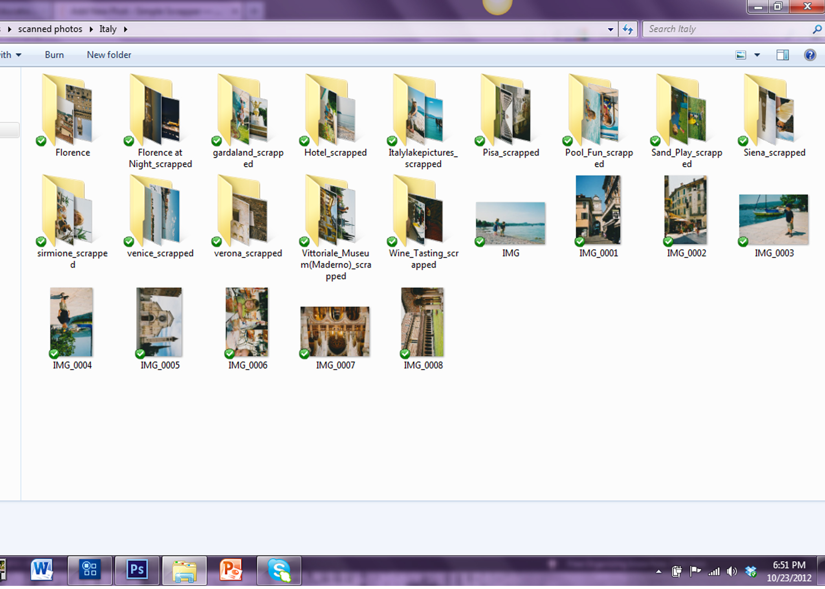
Task: Click the New folder button
Action: point(109,55)
